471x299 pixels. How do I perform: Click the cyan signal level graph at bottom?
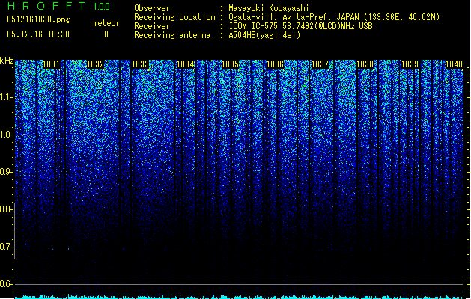[239, 297]
